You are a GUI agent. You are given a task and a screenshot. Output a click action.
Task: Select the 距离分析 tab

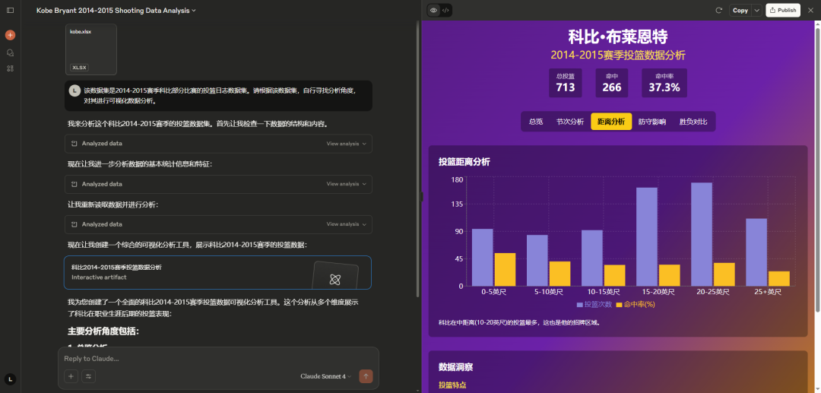611,122
